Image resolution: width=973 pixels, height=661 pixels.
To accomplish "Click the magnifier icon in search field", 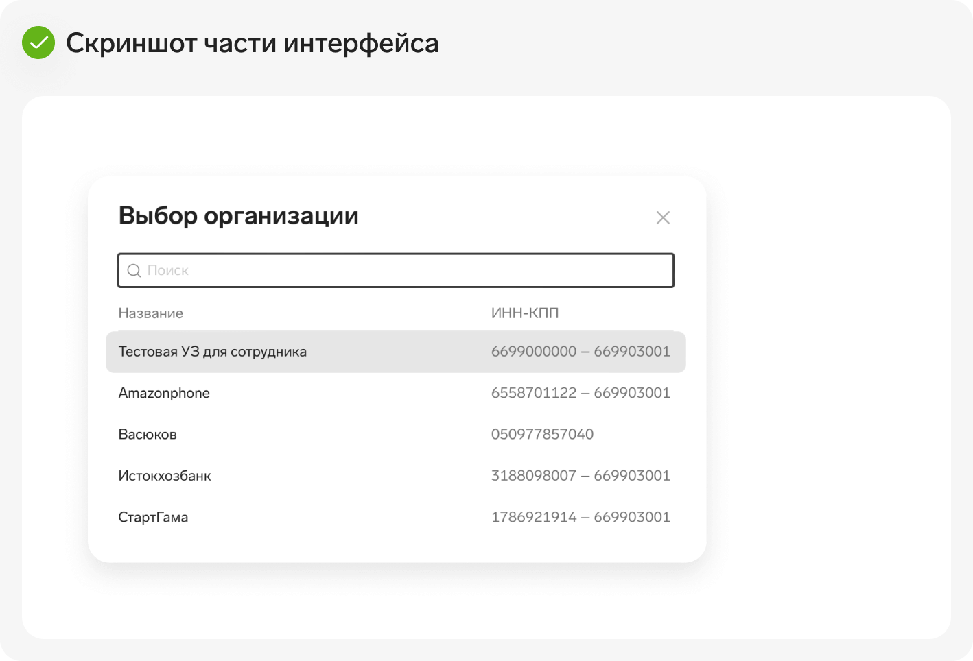I will click(x=134, y=270).
